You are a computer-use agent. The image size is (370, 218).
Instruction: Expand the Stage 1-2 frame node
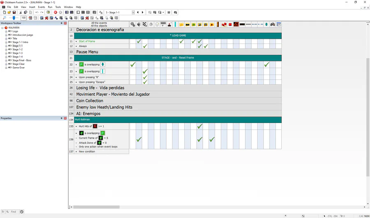[6, 50]
